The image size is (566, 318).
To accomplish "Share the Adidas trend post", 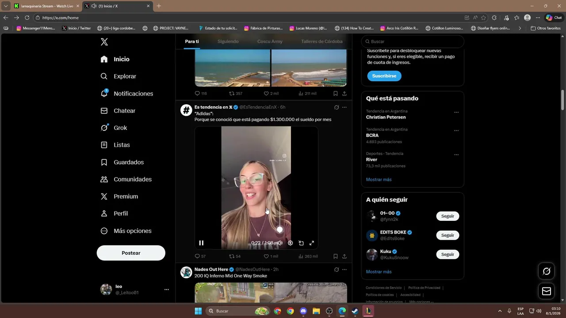I will [x=344, y=256].
